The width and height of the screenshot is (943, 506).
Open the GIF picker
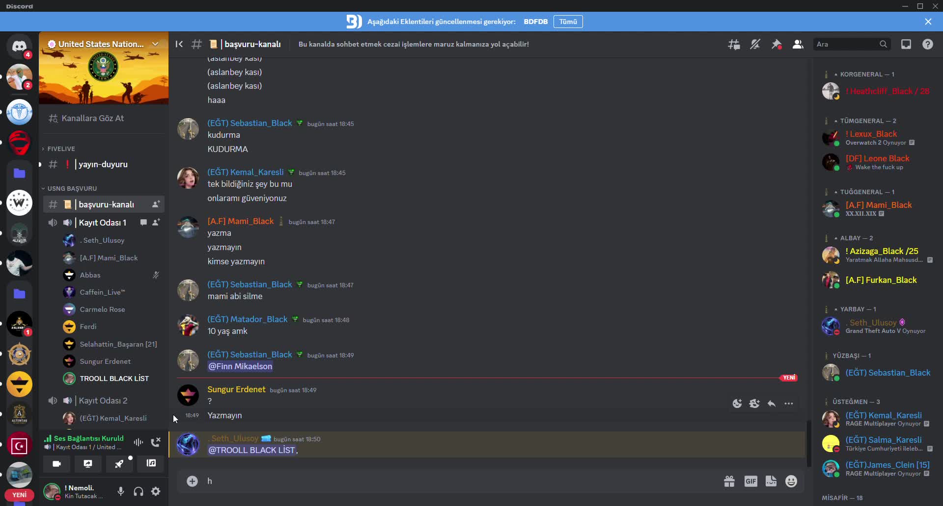(750, 481)
